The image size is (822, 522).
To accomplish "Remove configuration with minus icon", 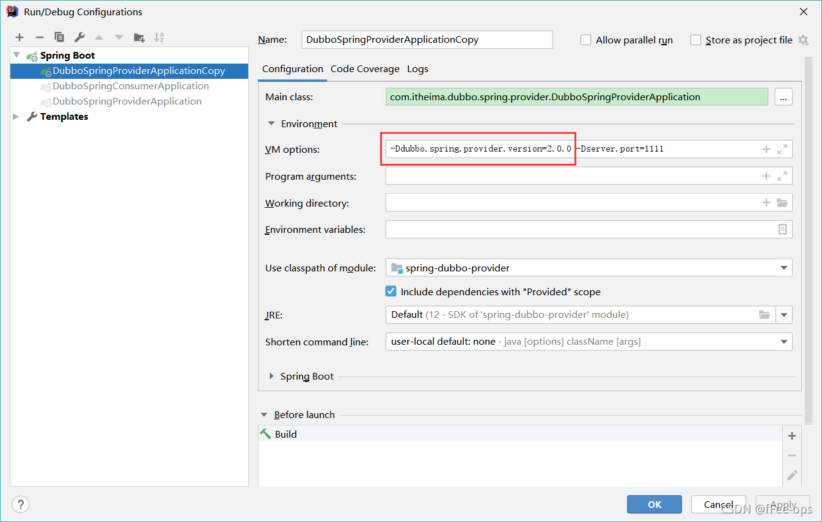I will point(39,37).
